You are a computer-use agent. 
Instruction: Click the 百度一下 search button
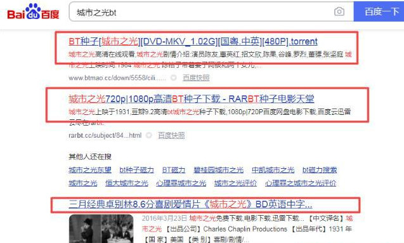click(379, 11)
